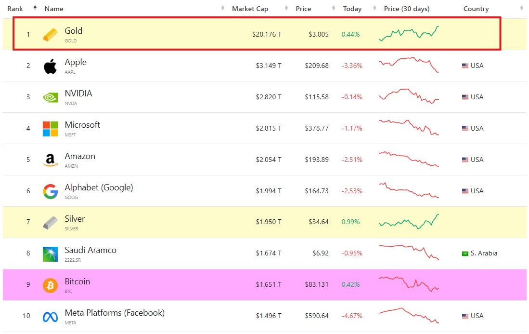Sort table by Rank column
The image size is (529, 334).
pyautogui.click(x=15, y=9)
